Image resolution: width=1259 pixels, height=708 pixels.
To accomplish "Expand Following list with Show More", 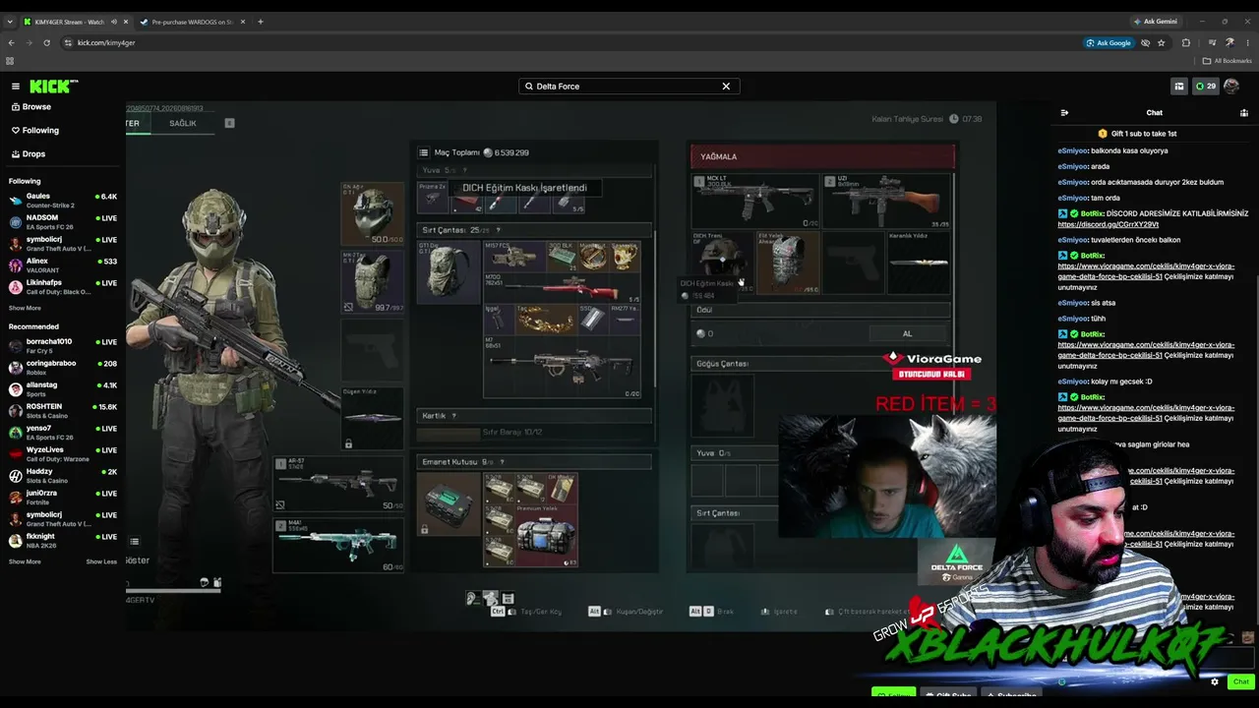I will click(x=25, y=308).
